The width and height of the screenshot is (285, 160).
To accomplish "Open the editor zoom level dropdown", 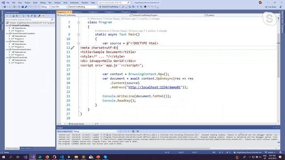I will point(61,124).
